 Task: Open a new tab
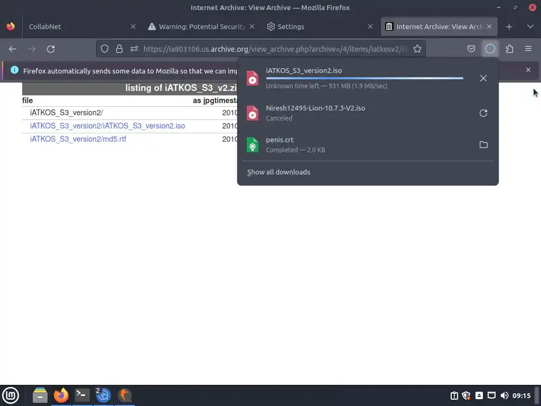(509, 26)
